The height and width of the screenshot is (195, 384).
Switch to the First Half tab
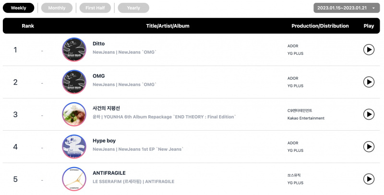click(95, 8)
